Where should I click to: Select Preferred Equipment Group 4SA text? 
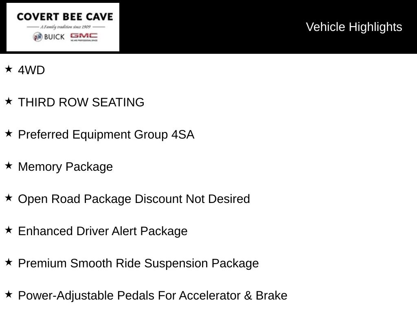coord(106,134)
